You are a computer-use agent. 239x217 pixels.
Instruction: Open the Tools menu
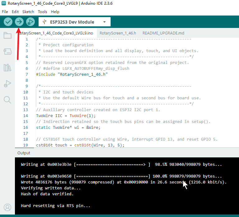click(x=42, y=12)
